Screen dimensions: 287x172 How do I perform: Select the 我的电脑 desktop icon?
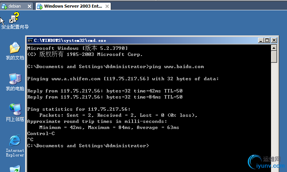point(15,82)
